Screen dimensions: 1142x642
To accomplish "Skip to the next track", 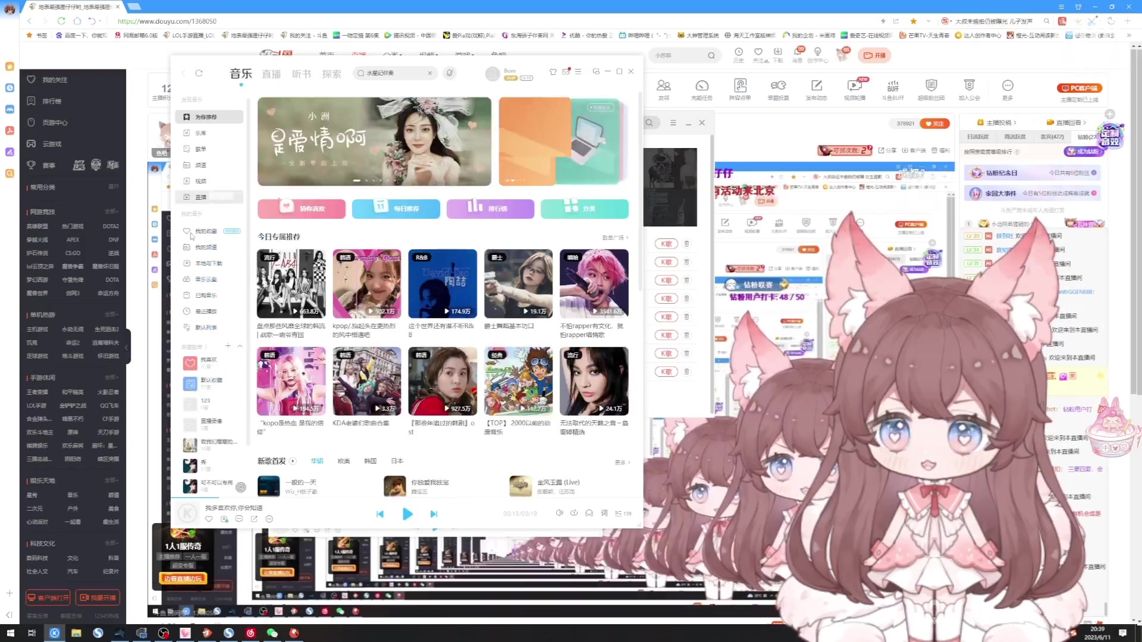I will click(434, 514).
